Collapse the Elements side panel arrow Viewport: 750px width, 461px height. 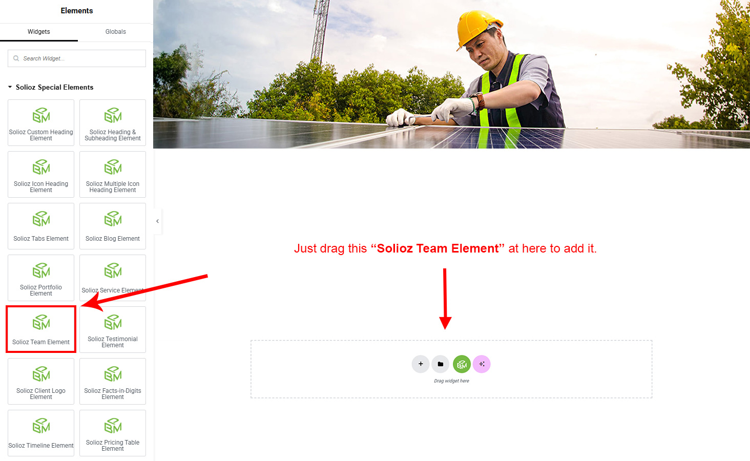[157, 221]
